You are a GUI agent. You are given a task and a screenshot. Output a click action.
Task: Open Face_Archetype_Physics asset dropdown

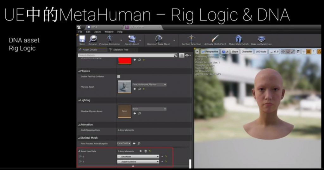point(149,85)
